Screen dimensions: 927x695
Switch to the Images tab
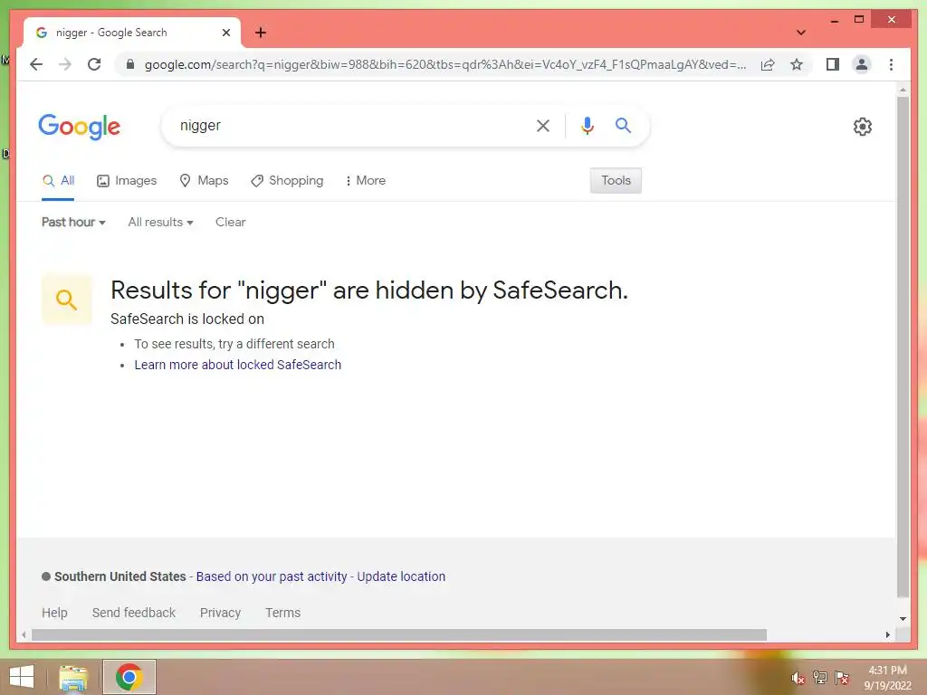[x=127, y=180]
